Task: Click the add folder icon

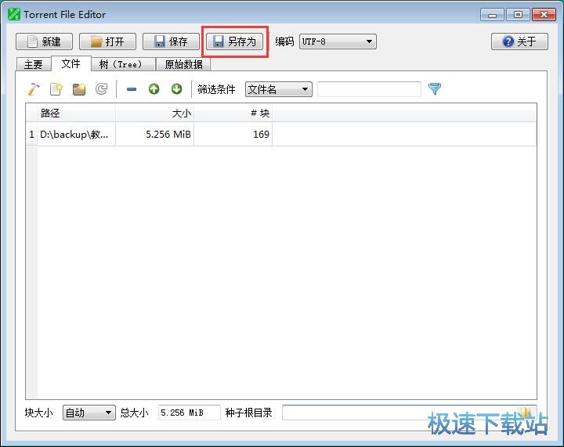Action: point(79,89)
